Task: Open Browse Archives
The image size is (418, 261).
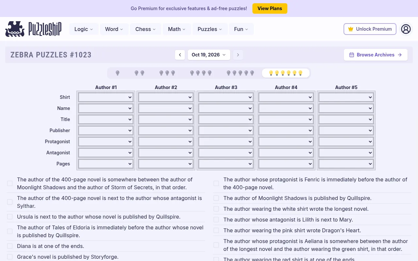Action: coord(376,55)
